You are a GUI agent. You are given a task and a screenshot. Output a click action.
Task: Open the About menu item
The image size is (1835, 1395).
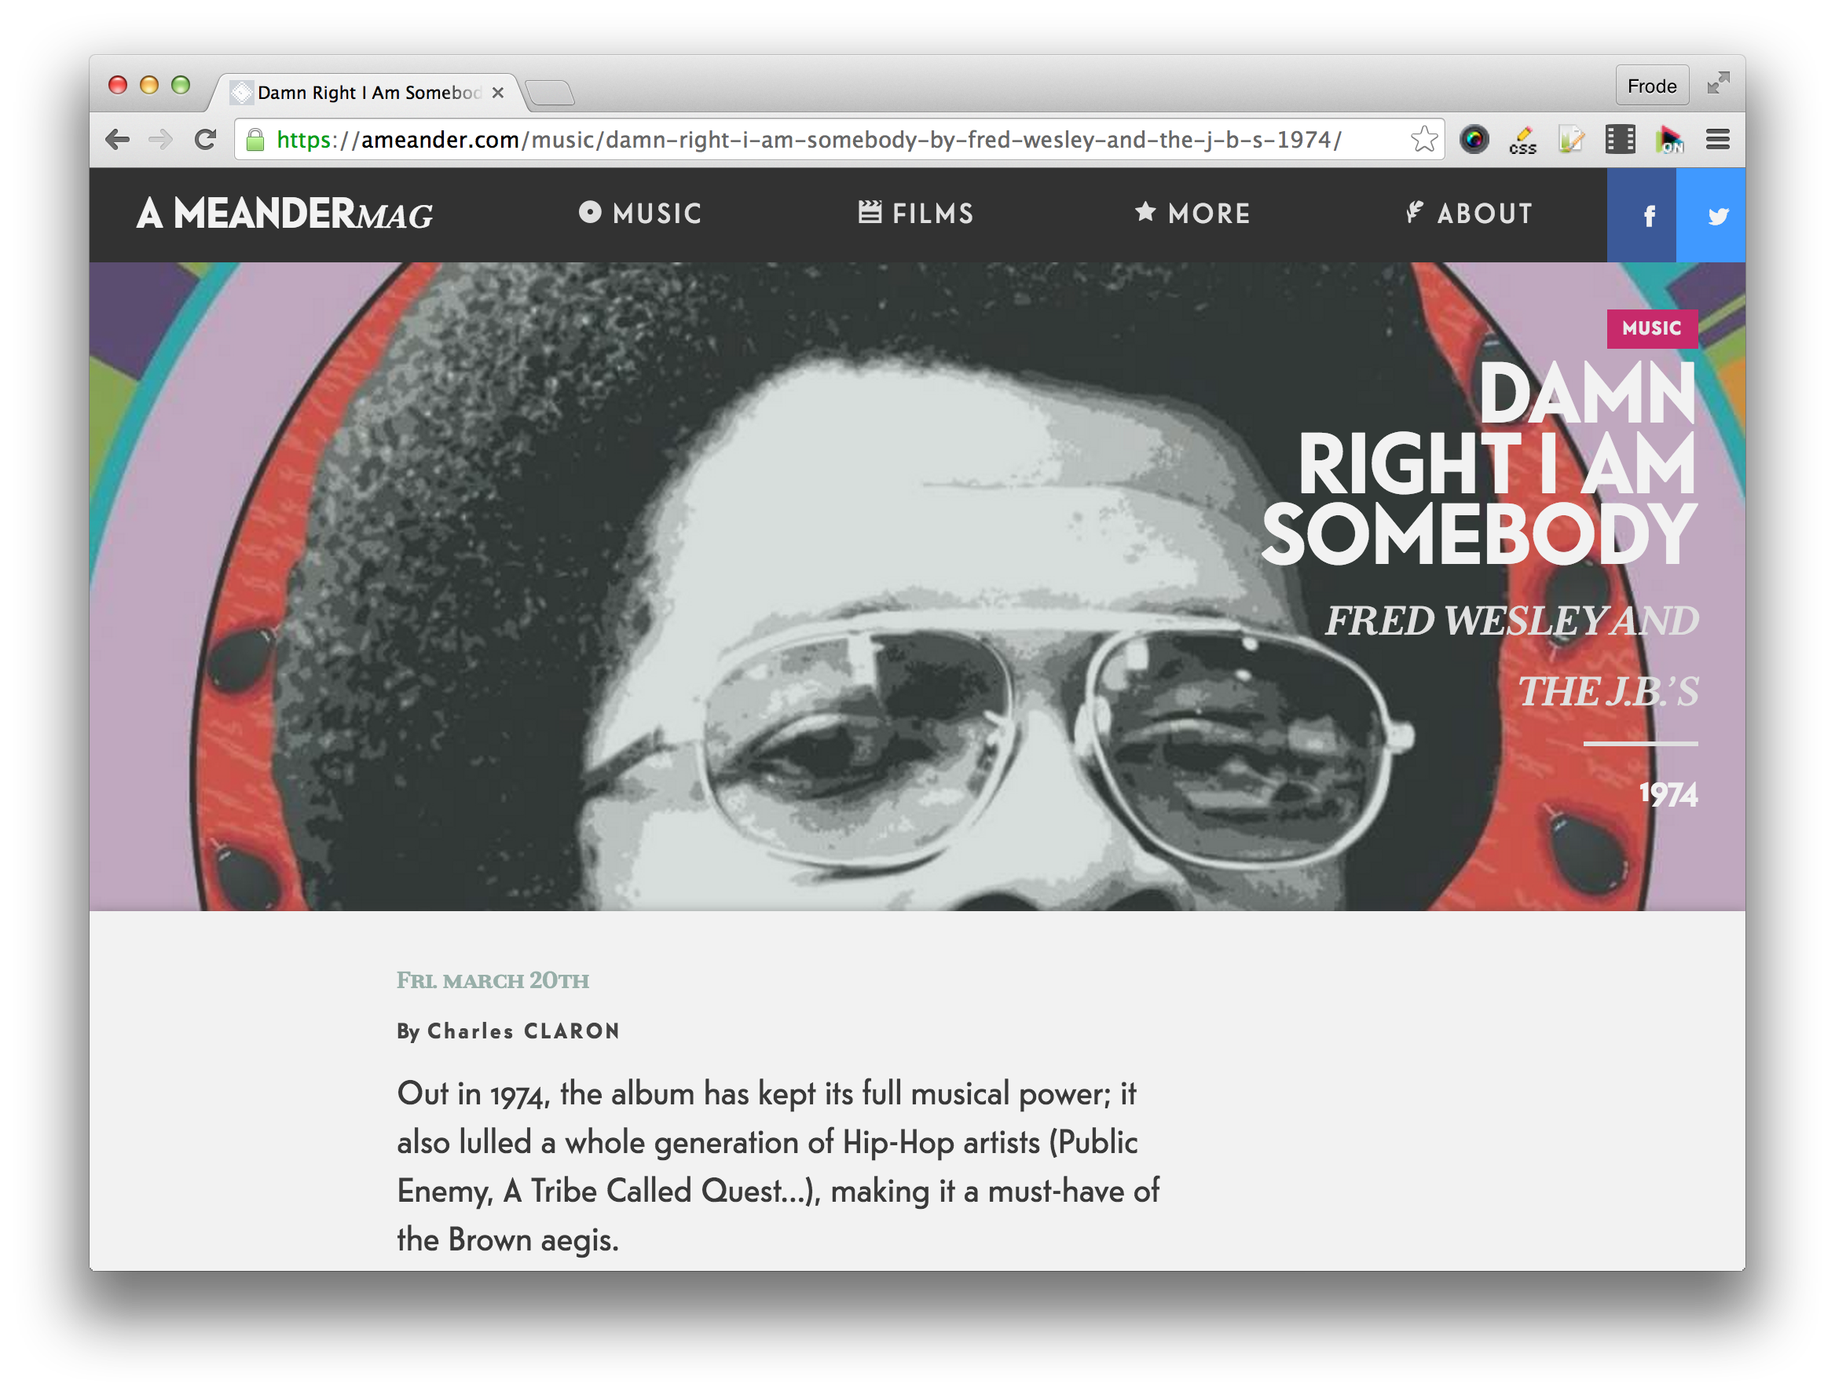tap(1468, 214)
